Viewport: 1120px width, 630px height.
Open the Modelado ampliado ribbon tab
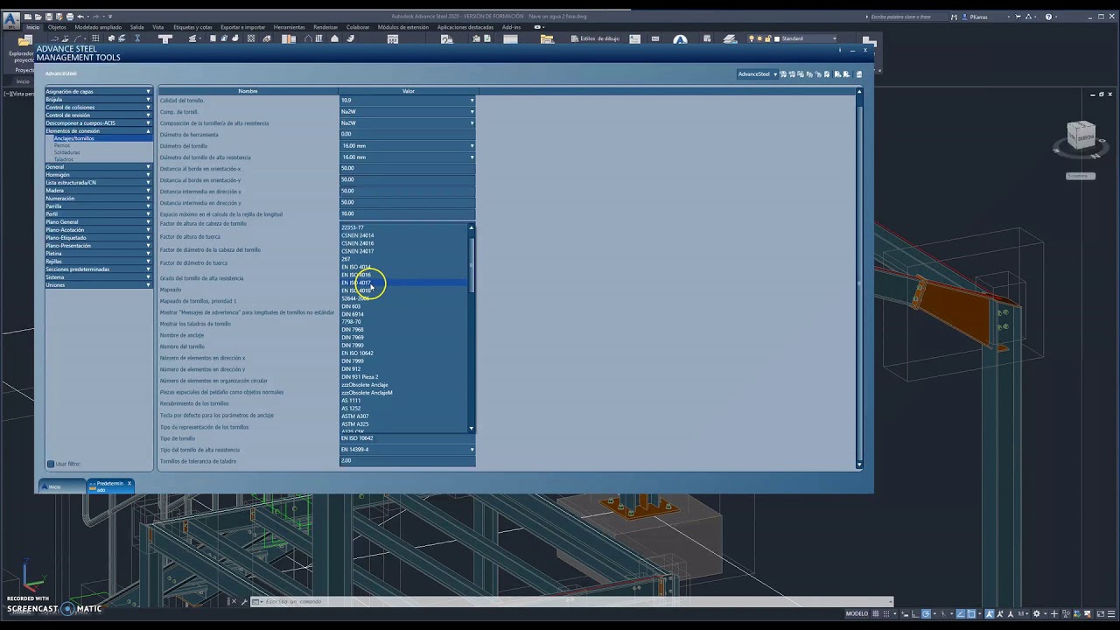(x=98, y=27)
